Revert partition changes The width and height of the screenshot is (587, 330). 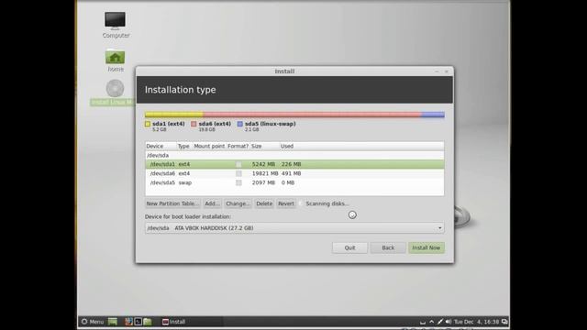pos(286,203)
